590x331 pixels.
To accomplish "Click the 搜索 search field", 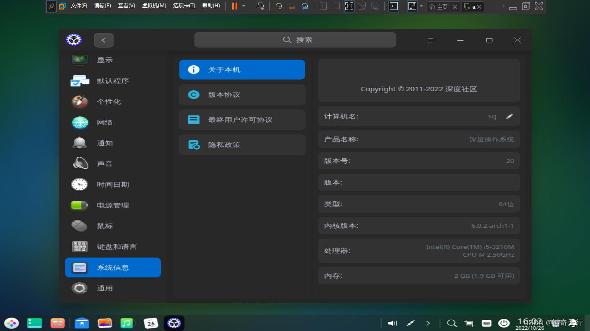I will pos(295,39).
